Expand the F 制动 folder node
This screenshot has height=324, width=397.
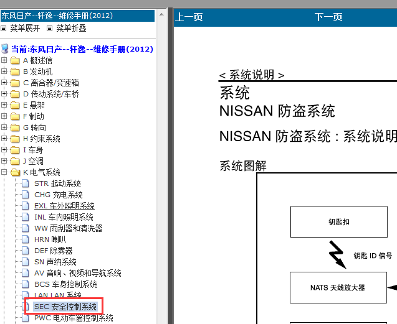(x=4, y=116)
